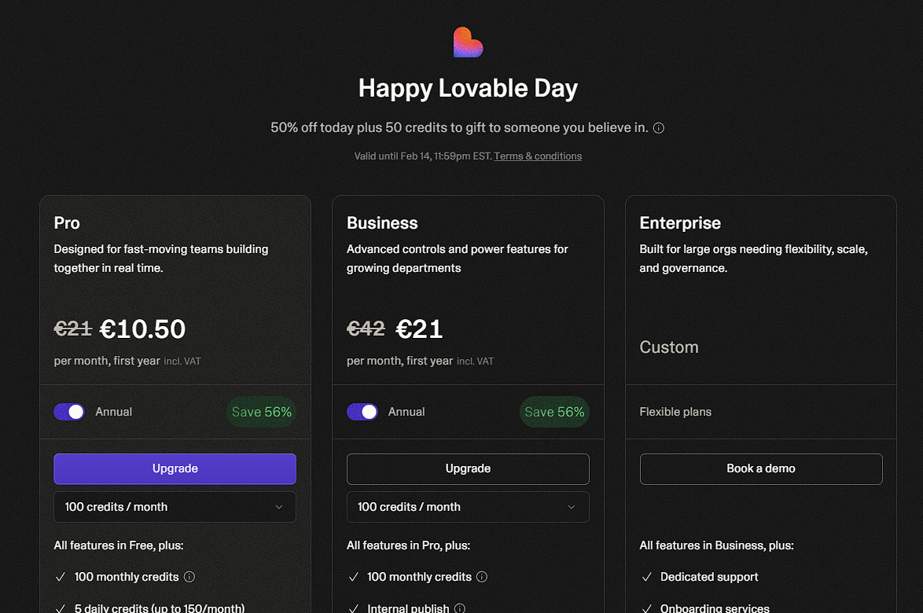Viewport: 923px width, 613px height.
Task: Click info icon next to Business monthly credits
Action: pyautogui.click(x=482, y=577)
